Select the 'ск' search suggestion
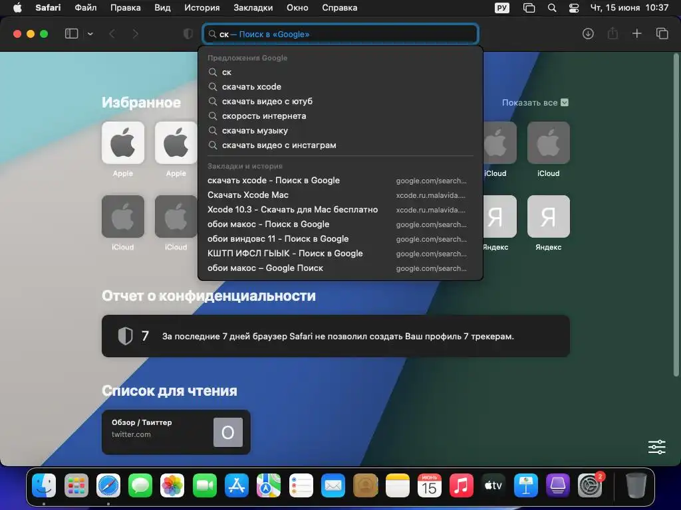Viewport: 681px width, 510px height. pos(340,72)
